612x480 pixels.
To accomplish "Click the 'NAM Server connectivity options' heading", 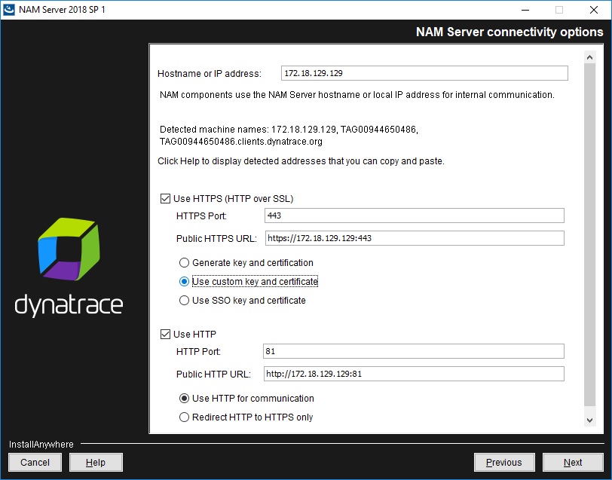I will pyautogui.click(x=509, y=32).
